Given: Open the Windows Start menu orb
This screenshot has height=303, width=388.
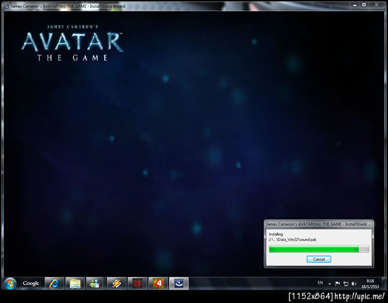Looking at the screenshot, I should 10,283.
